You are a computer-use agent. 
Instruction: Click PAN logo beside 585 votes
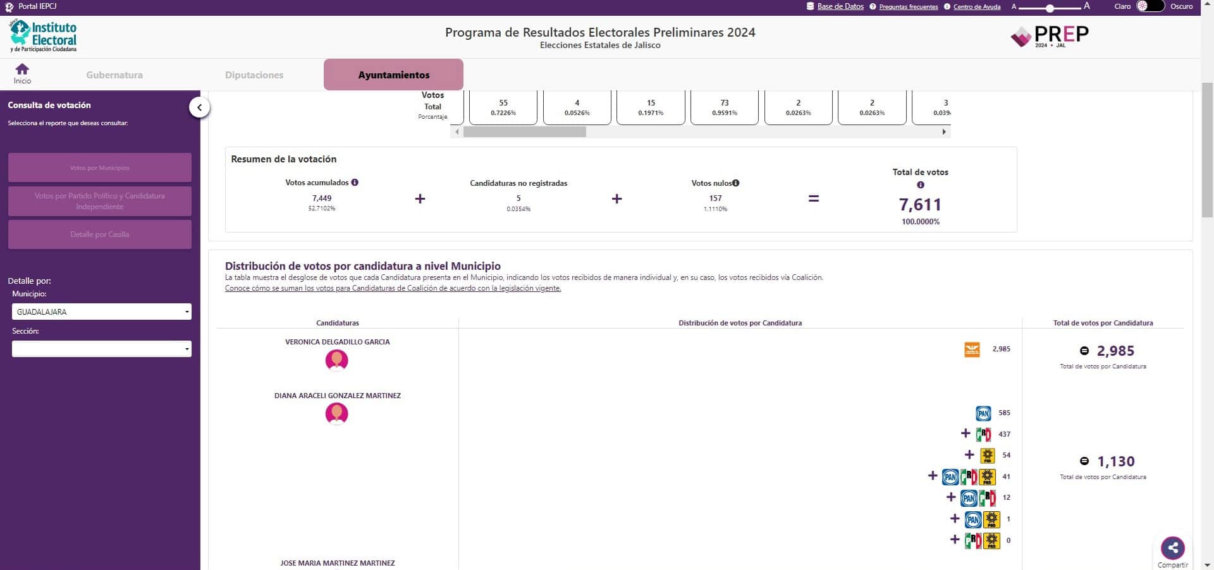983,413
